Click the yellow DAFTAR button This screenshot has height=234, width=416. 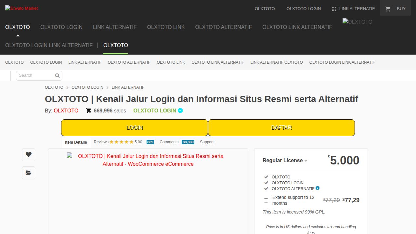tap(281, 128)
